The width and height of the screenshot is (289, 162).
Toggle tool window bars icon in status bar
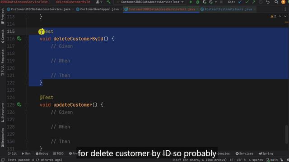(3, 160)
